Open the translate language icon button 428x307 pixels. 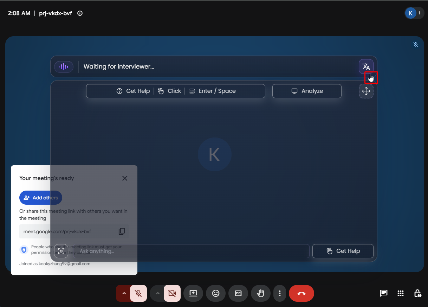click(366, 66)
